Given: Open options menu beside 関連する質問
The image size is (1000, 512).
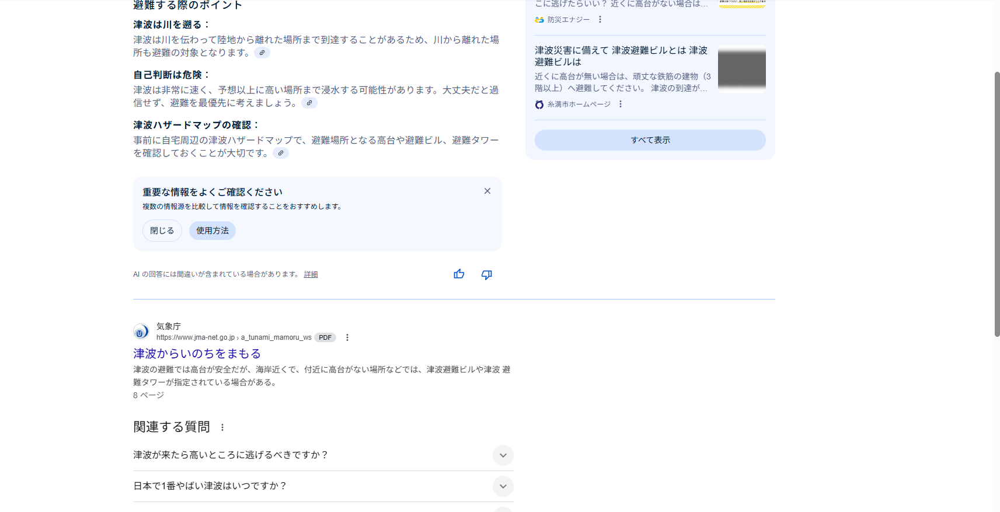Looking at the screenshot, I should click(x=222, y=427).
